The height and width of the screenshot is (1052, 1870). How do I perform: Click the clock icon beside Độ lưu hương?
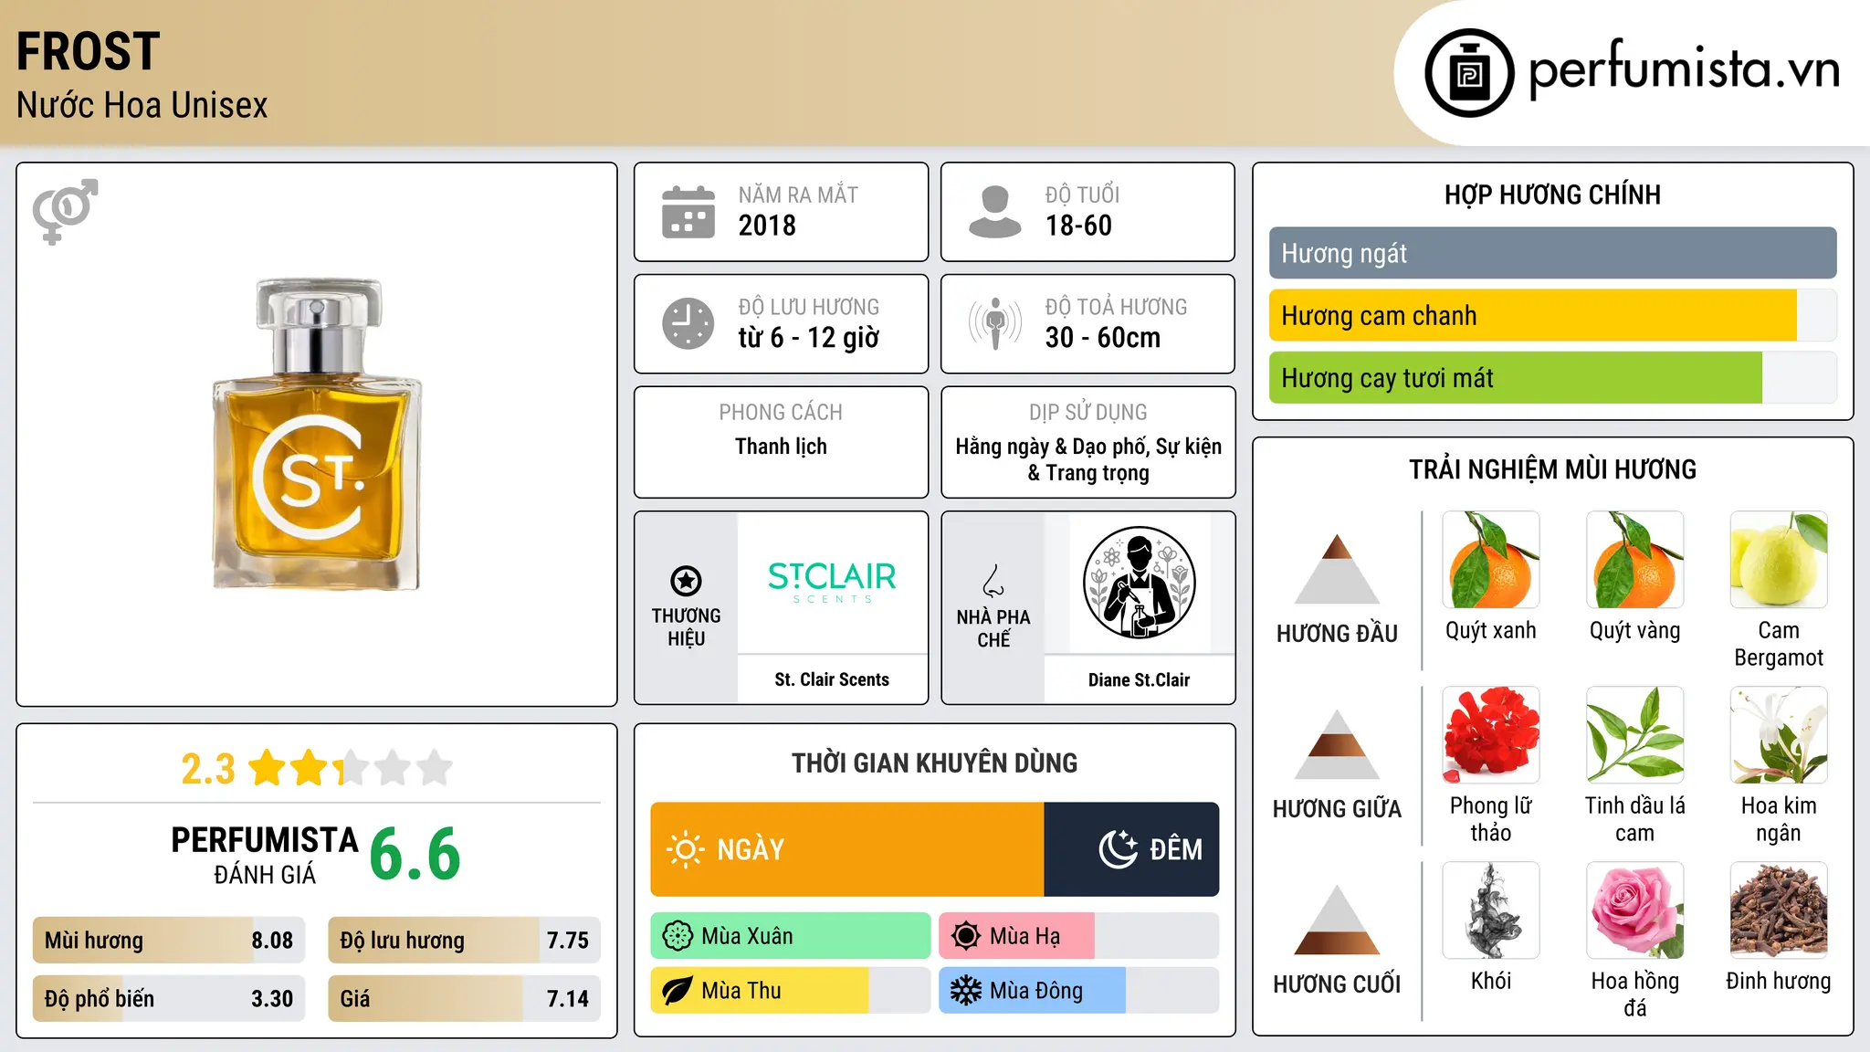688,323
